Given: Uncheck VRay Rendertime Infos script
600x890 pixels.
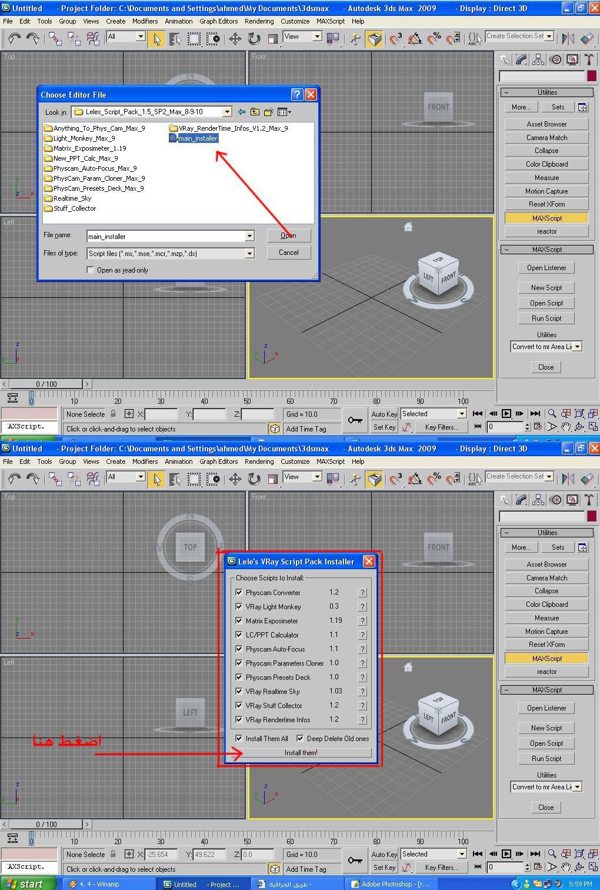Looking at the screenshot, I should [x=239, y=719].
